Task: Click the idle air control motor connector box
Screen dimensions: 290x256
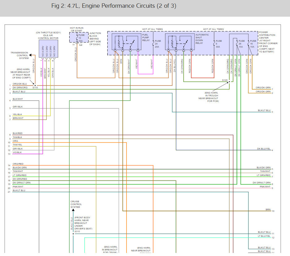Action: 48,48
